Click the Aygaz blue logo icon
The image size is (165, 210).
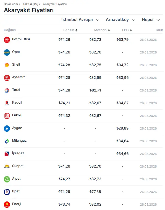coord(7,129)
